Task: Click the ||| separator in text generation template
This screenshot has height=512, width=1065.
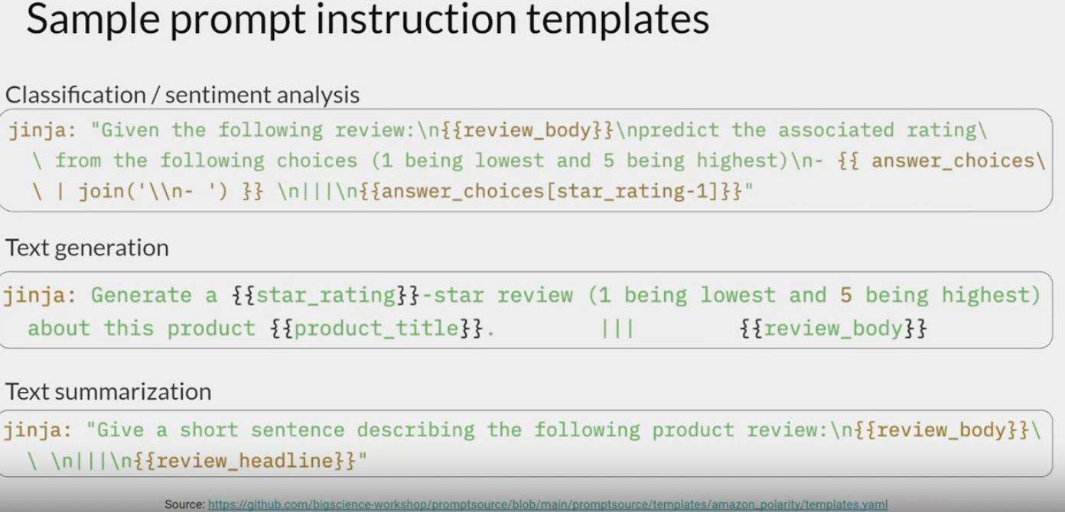Action: pyautogui.click(x=617, y=329)
